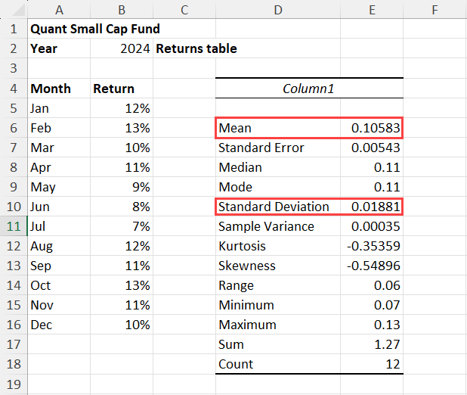Select the 'Month' header cell

[59, 89]
